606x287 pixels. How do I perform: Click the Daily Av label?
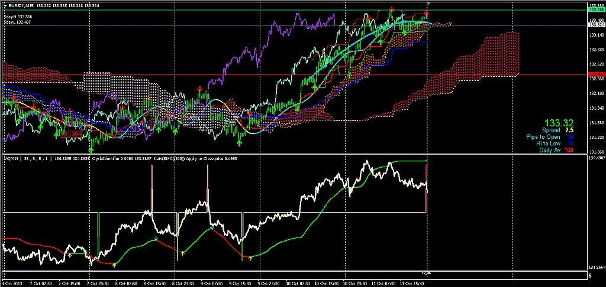click(x=550, y=150)
